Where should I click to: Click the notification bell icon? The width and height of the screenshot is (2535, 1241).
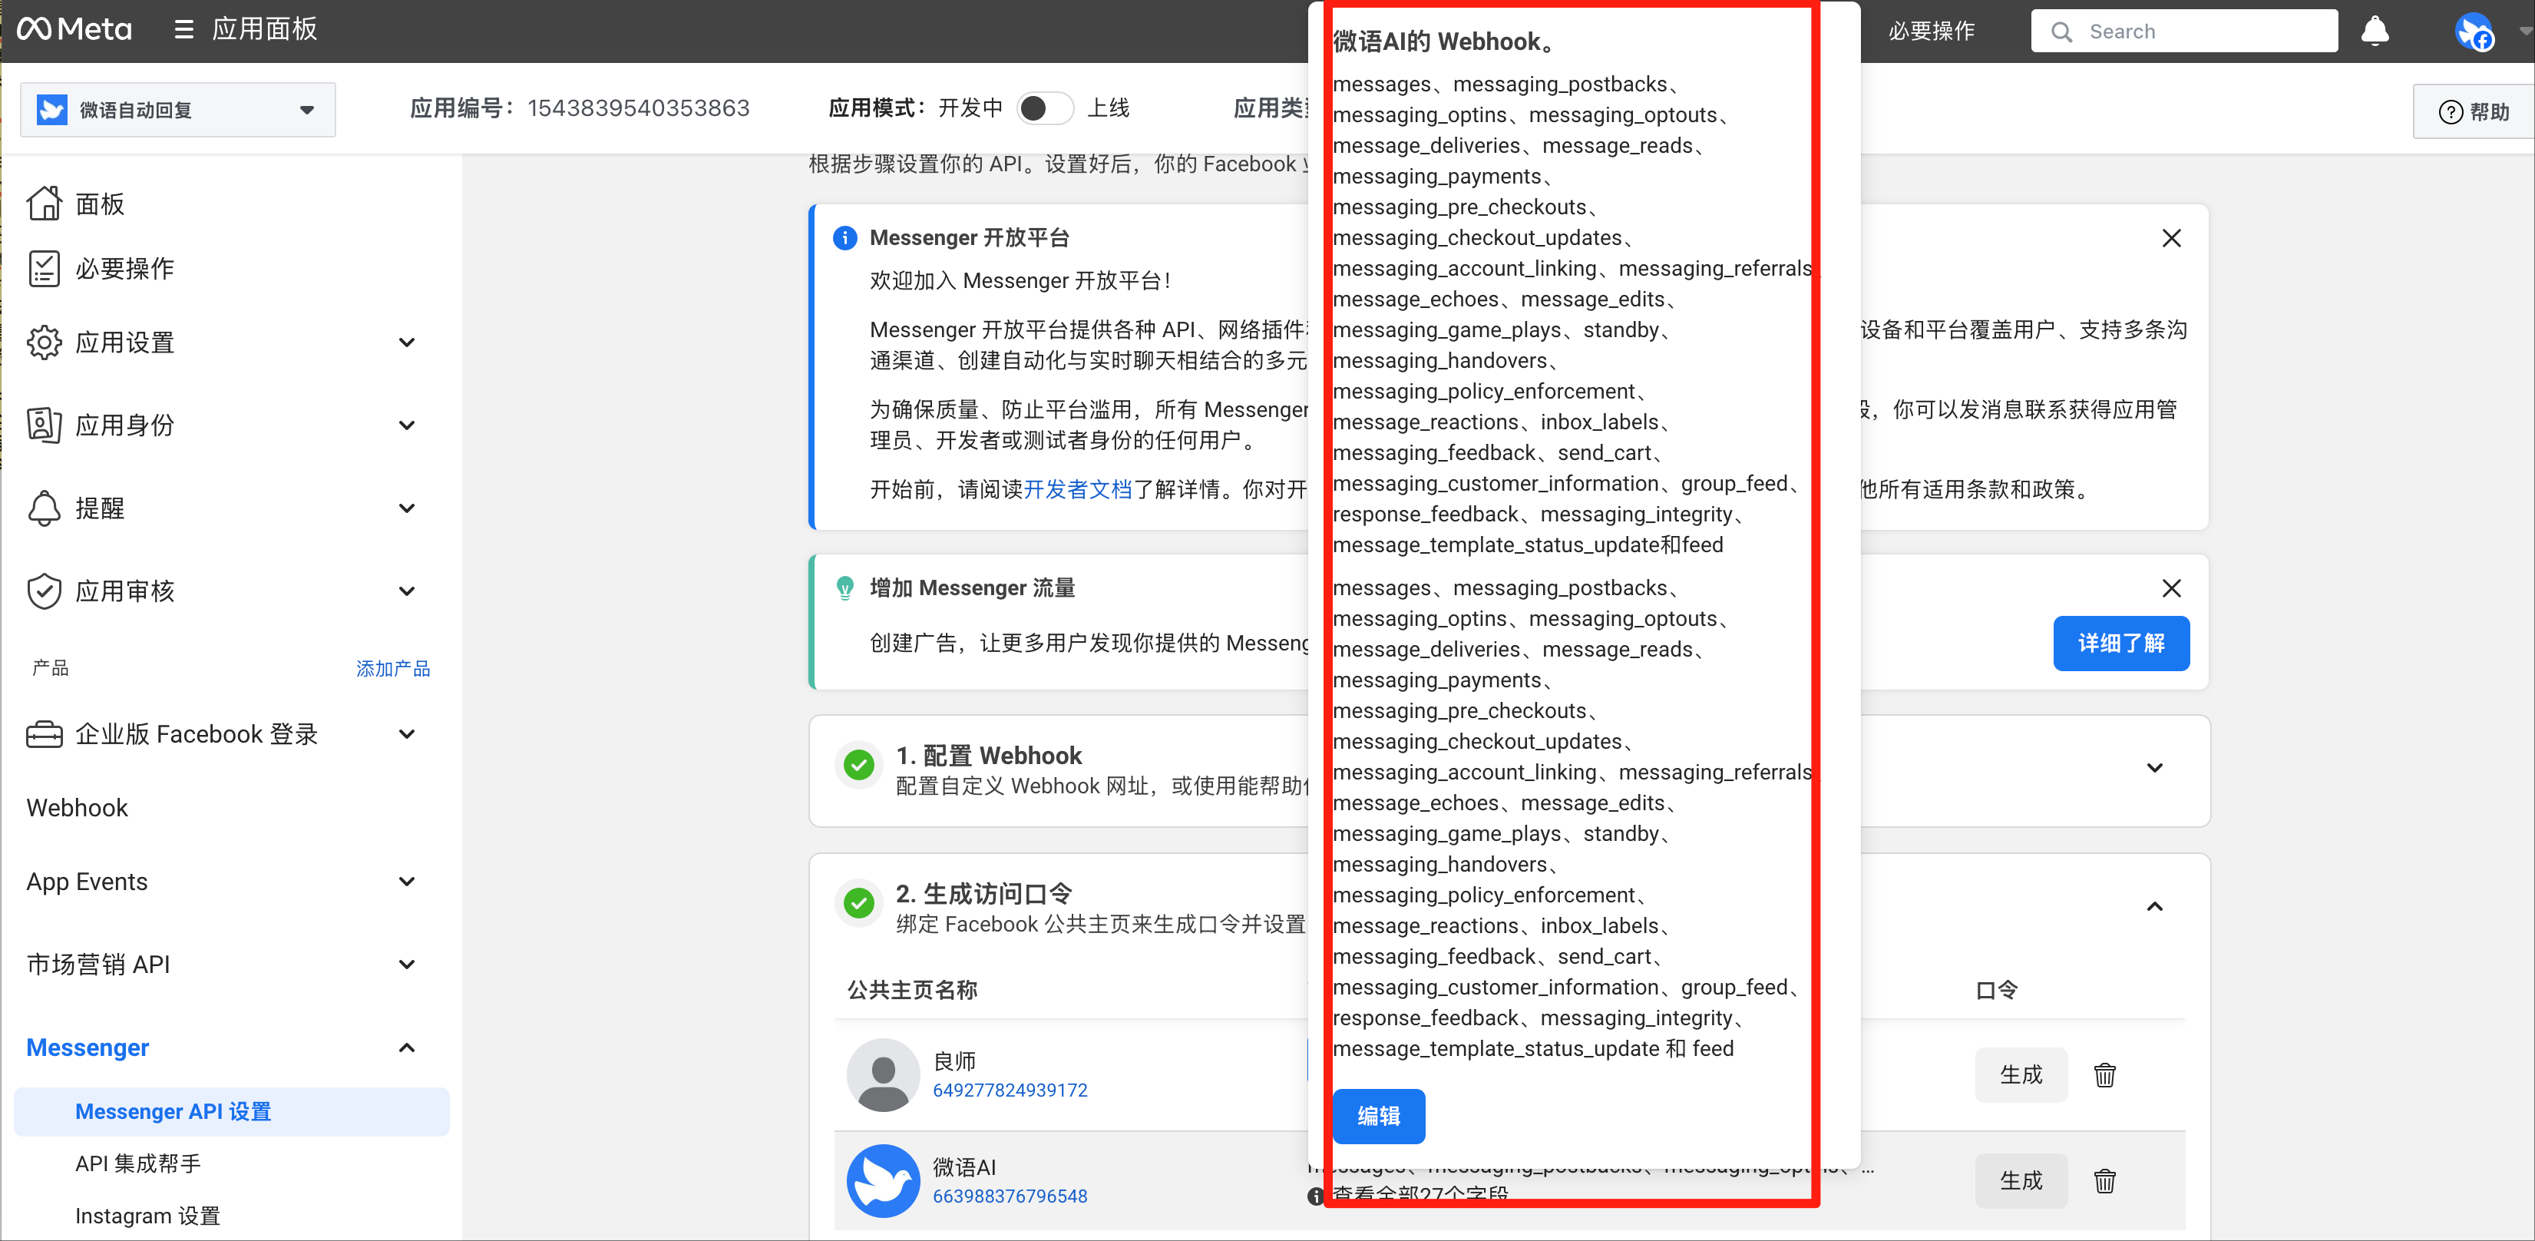pos(2375,31)
